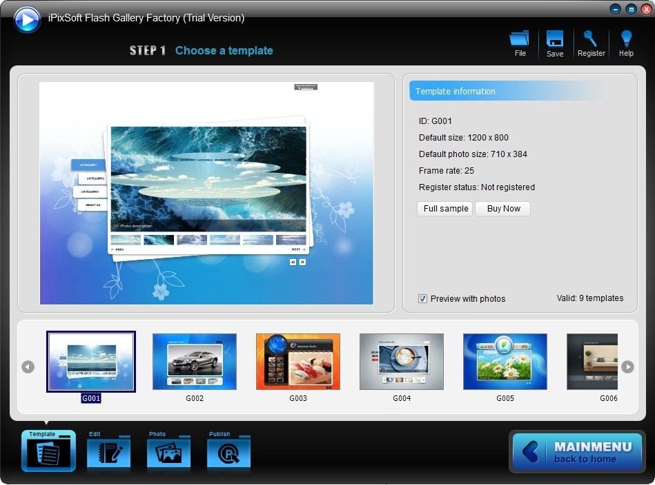The height and width of the screenshot is (485, 655).
Task: Select the G003 sushi template thumbnail
Action: [297, 361]
